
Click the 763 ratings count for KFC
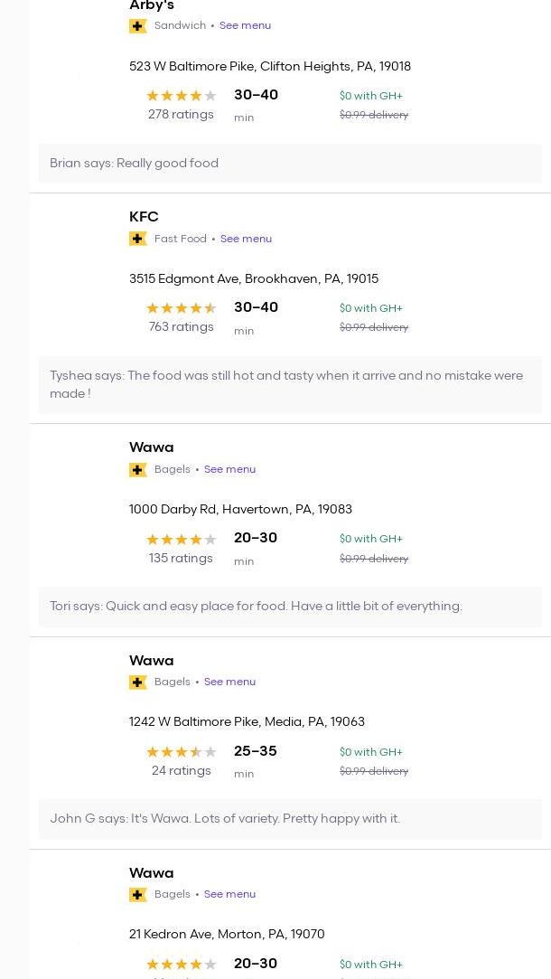tap(181, 327)
